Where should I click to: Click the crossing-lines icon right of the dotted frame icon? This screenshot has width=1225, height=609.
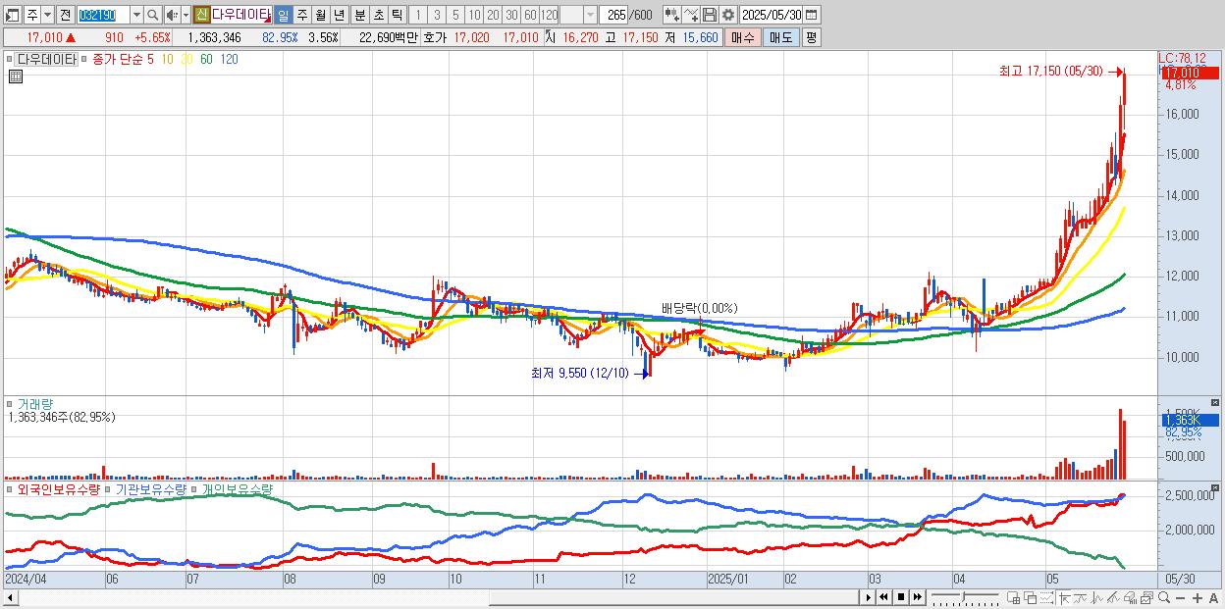[1063, 597]
